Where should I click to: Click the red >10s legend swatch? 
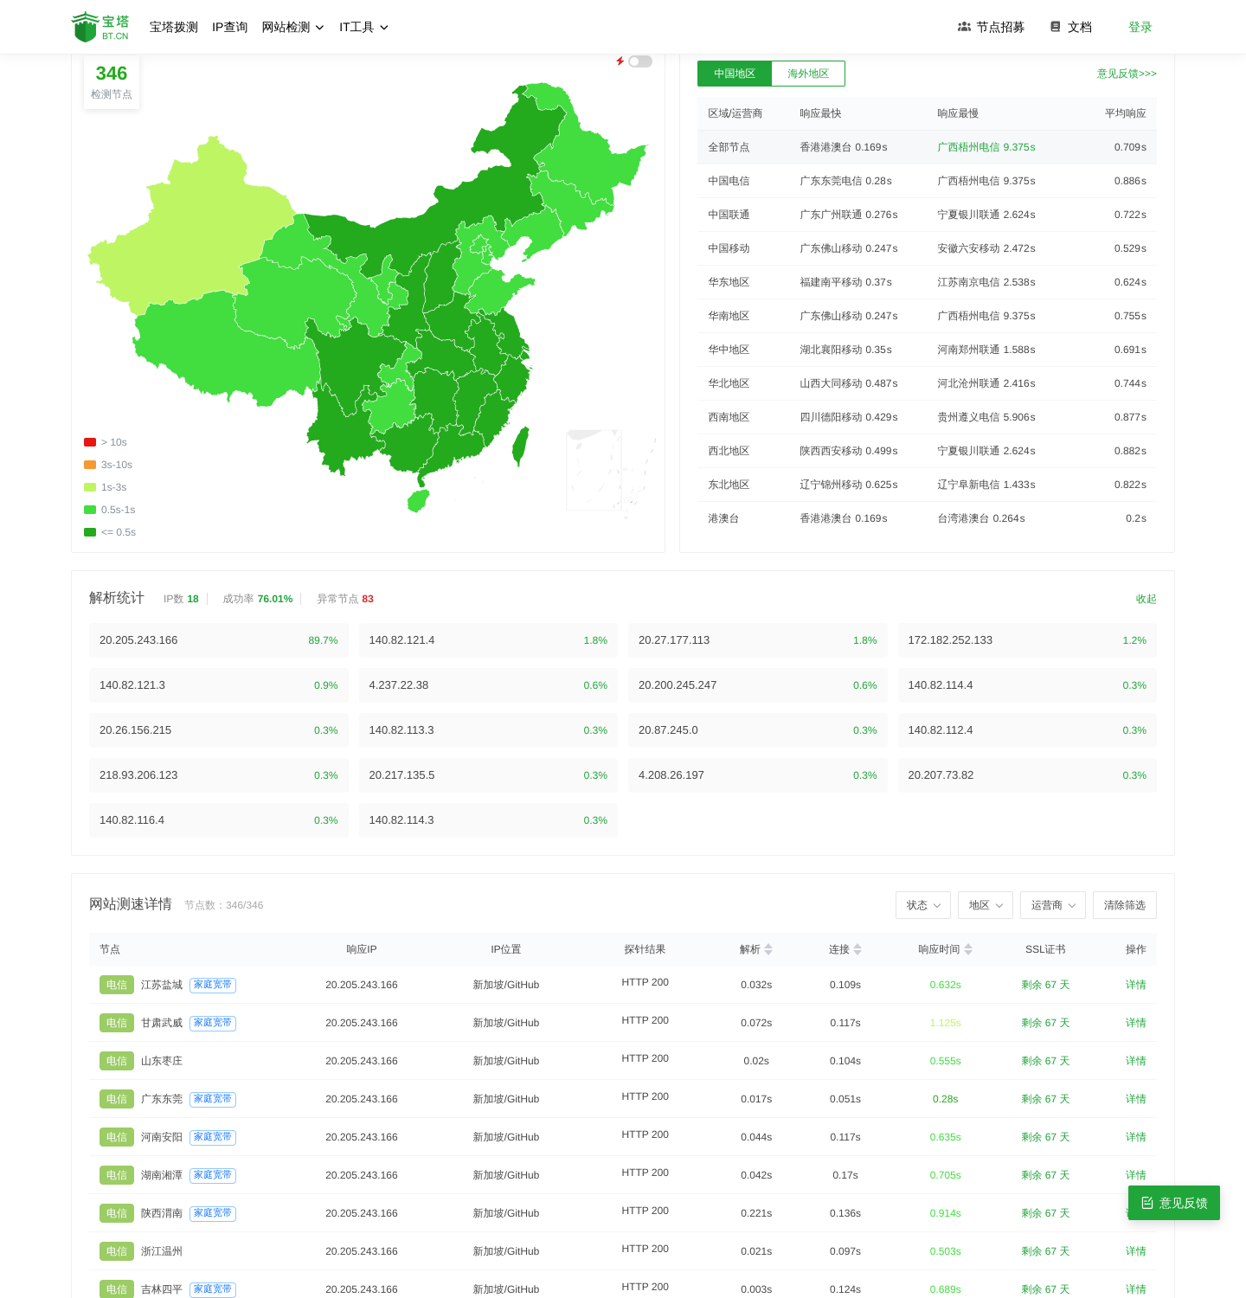point(90,442)
